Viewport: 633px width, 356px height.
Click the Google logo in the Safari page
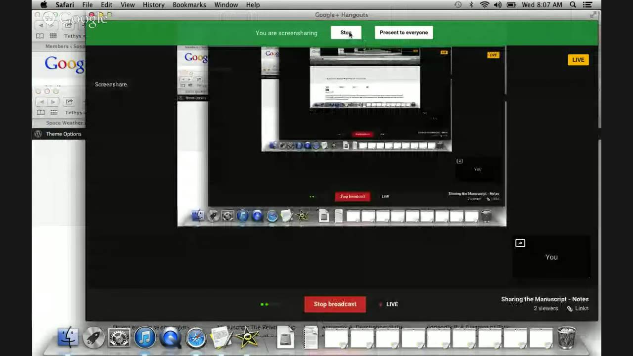point(65,64)
